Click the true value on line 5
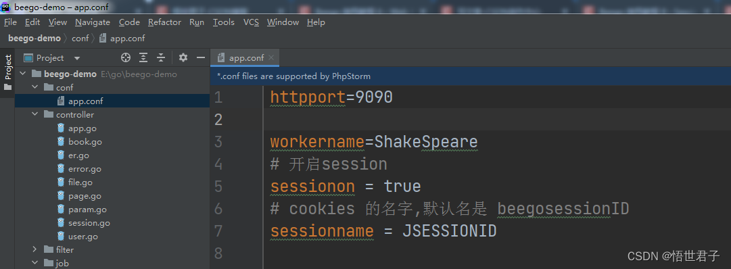Viewport: 731px width, 269px height. [x=402, y=187]
